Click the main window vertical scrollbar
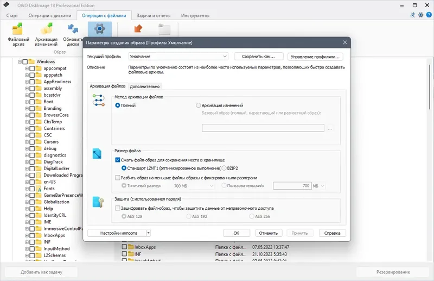 point(430,87)
